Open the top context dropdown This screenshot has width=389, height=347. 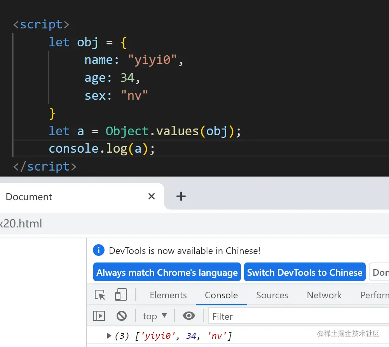[x=155, y=316]
